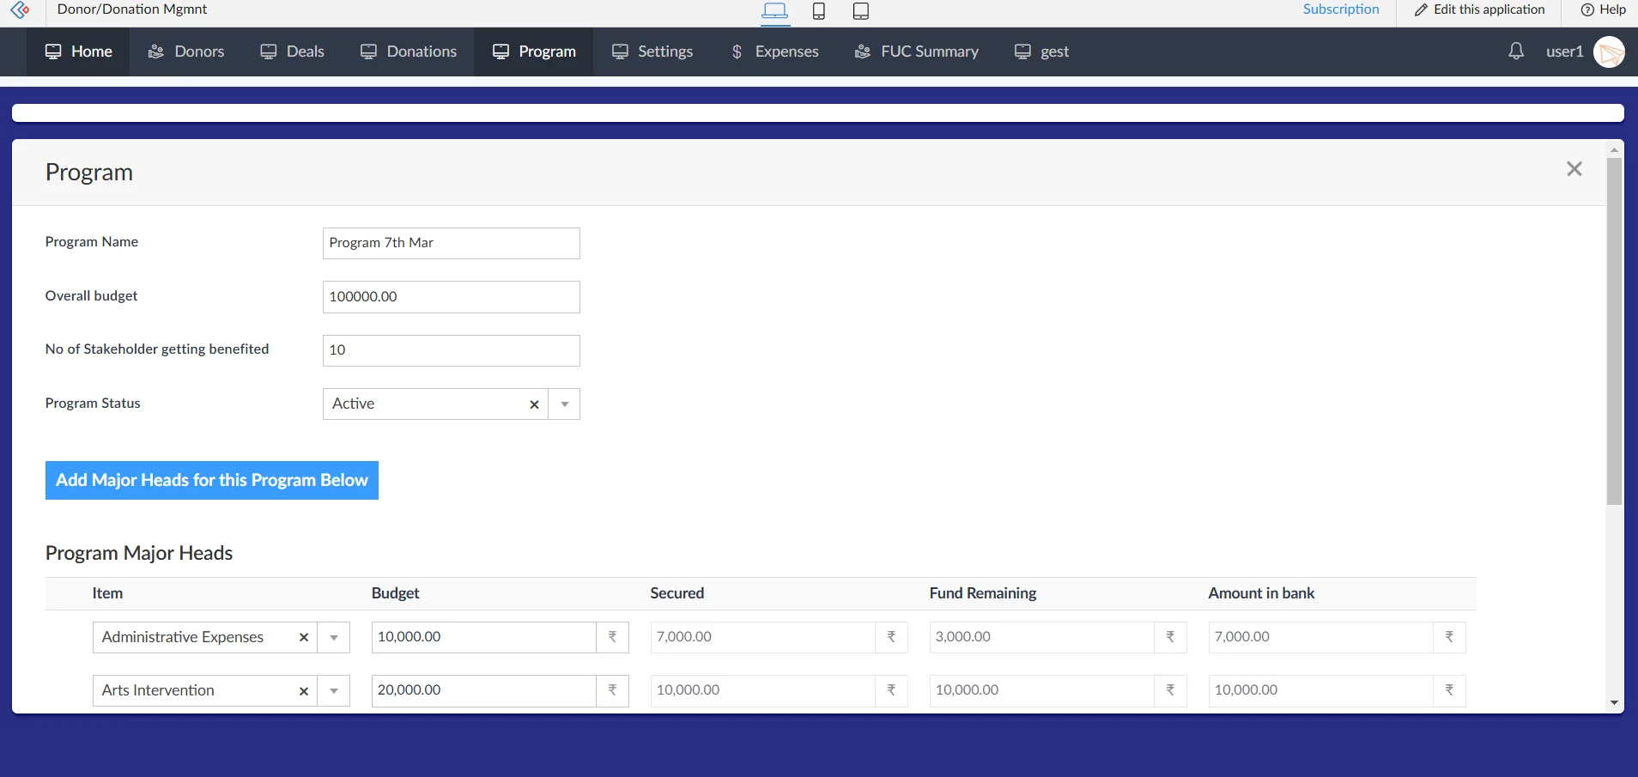Clear the Administrative Expenses item selection

coord(304,638)
